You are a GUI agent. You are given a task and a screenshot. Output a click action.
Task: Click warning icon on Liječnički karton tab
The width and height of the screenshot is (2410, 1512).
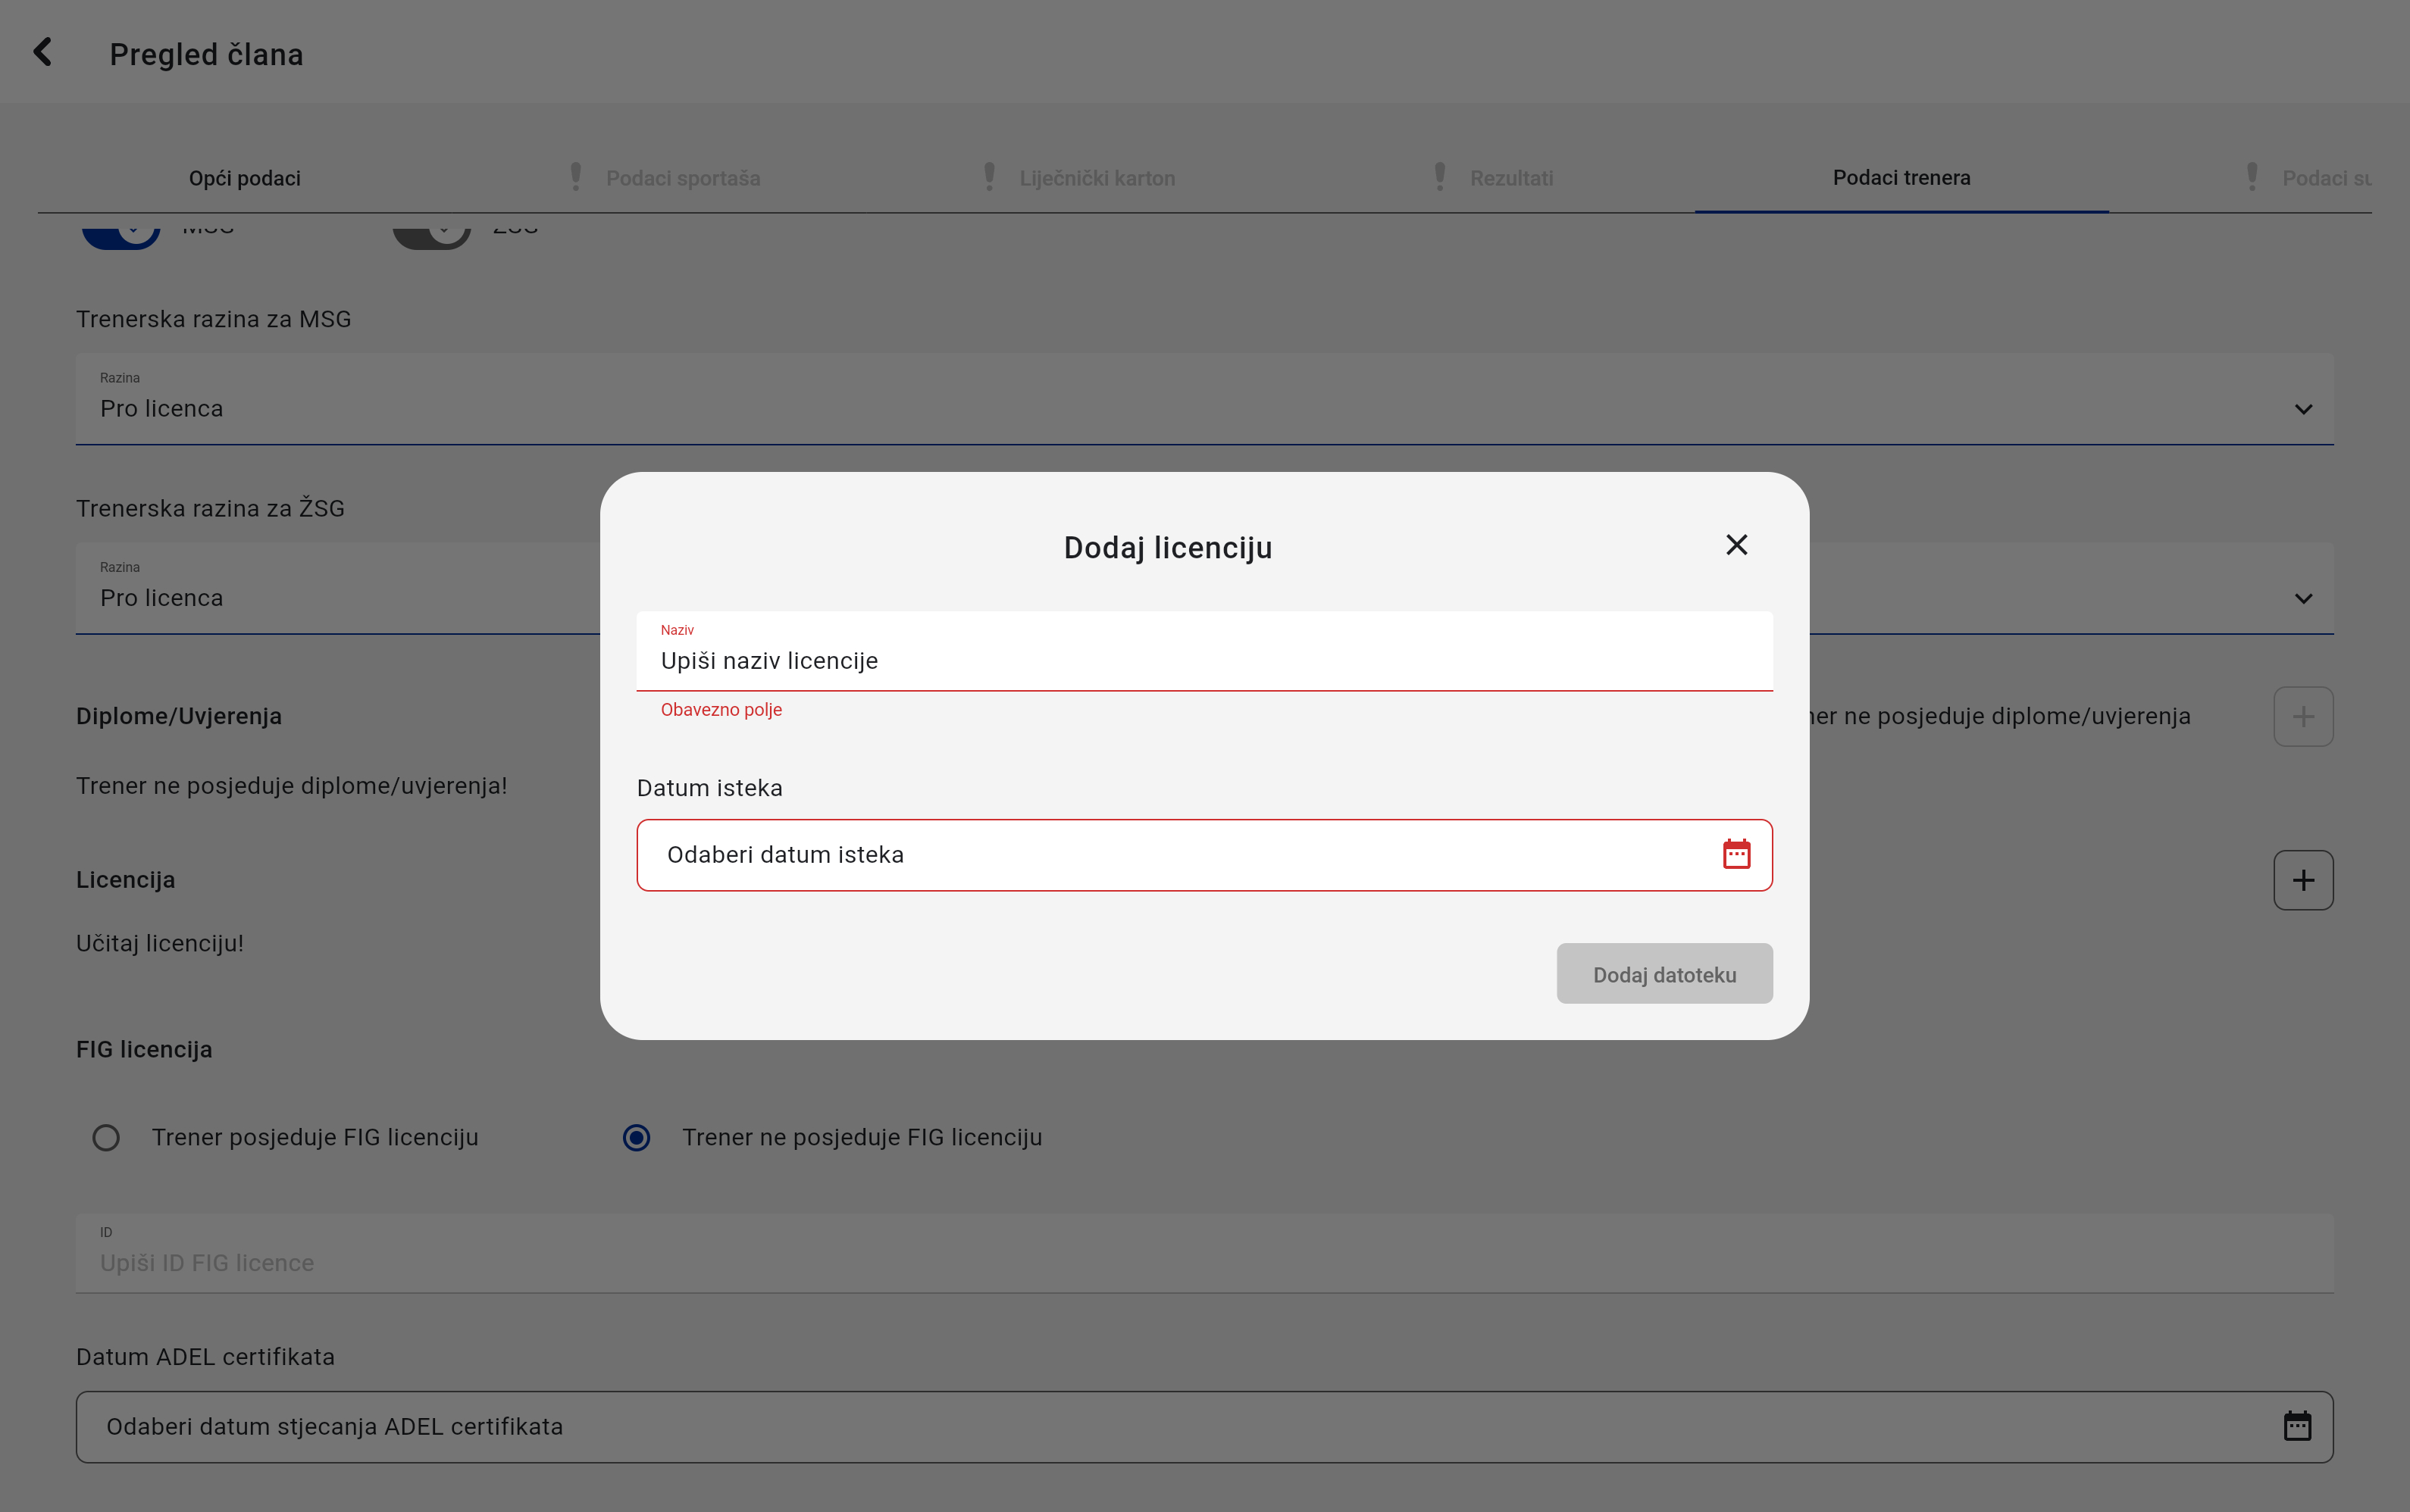(988, 177)
